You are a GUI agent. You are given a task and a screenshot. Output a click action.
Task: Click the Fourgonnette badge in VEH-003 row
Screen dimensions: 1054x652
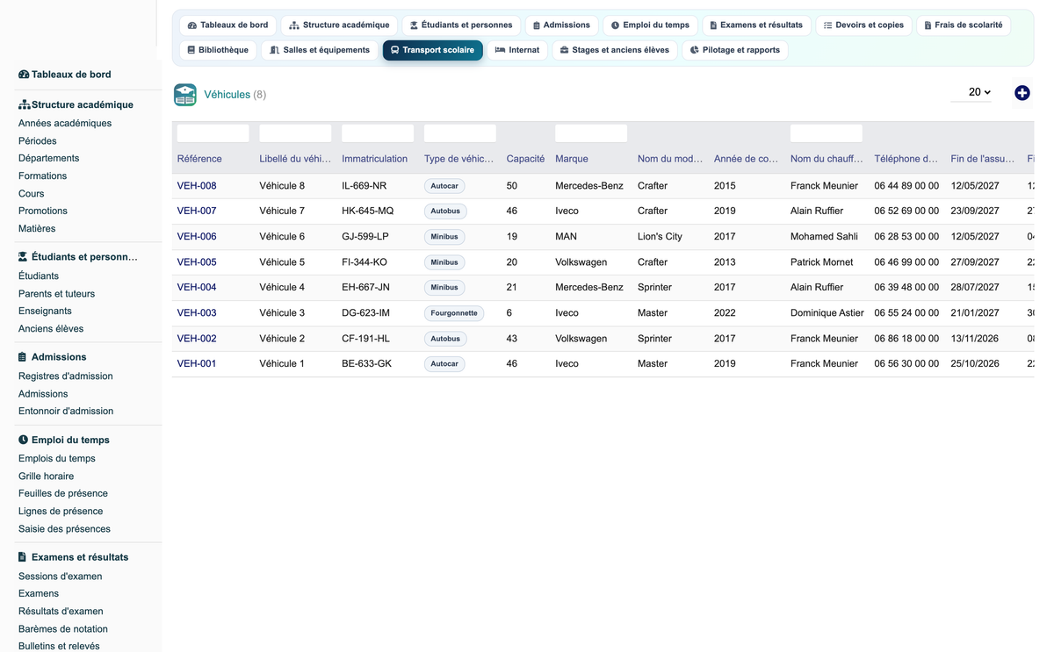pos(454,313)
